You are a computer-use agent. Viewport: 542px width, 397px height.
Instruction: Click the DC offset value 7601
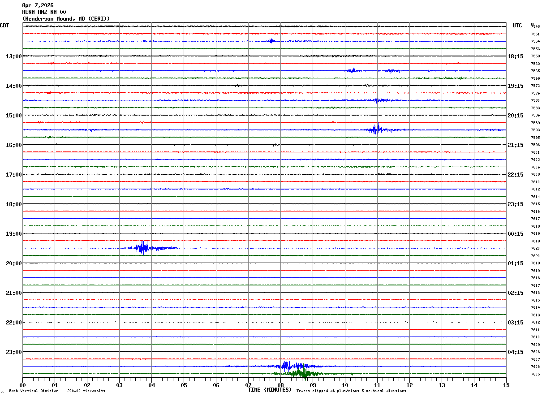tap(535, 153)
